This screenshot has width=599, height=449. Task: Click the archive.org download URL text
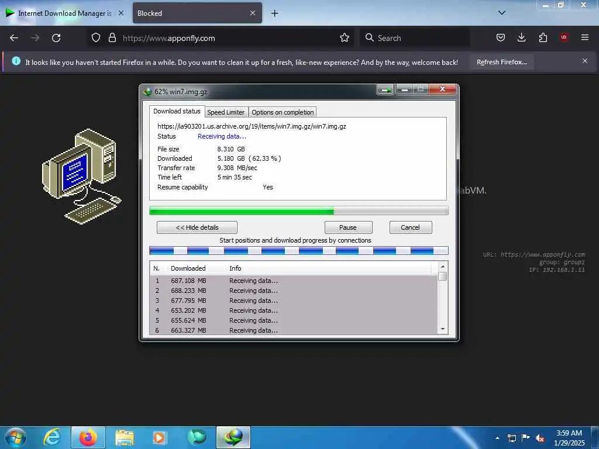click(252, 126)
